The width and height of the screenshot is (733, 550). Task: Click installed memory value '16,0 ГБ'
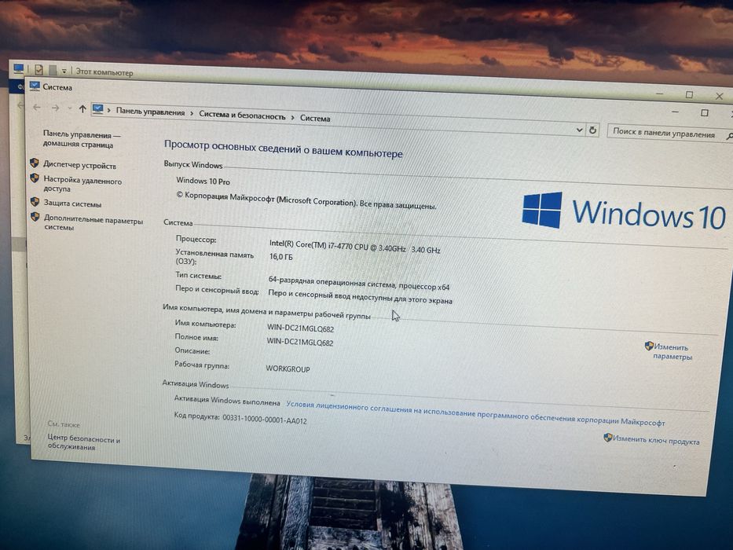tap(281, 257)
